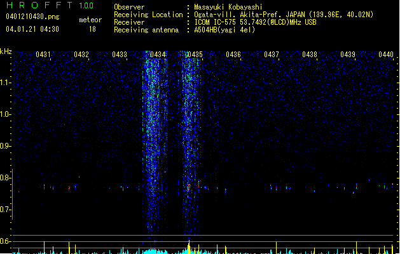This screenshot has height=254, width=400.
Task: Click the 'Receiving Location' field label
Action: pyautogui.click(x=148, y=15)
